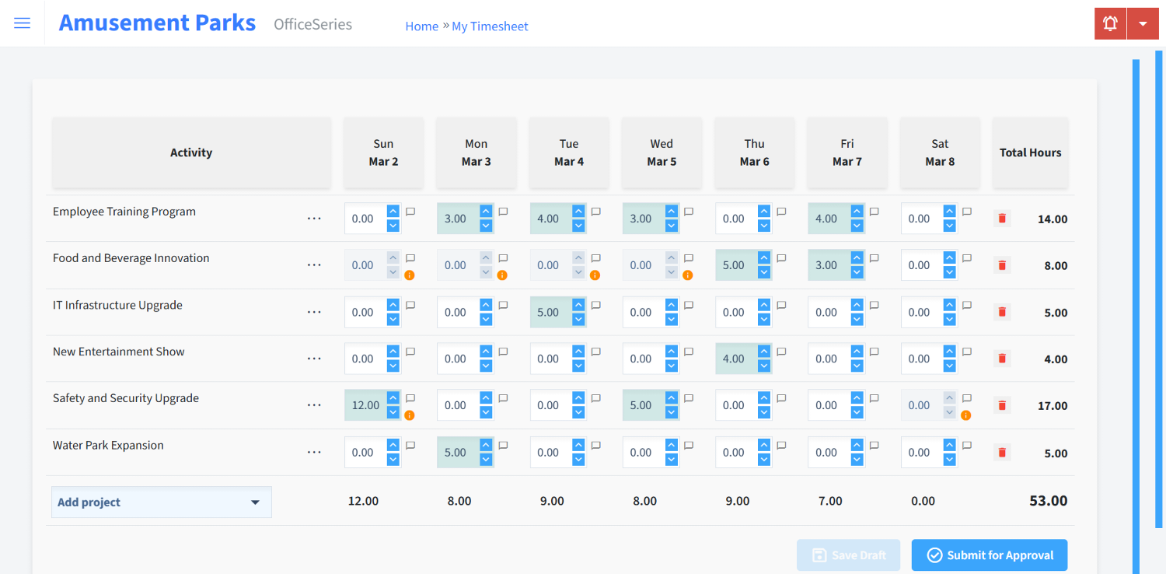This screenshot has height=574, width=1166.
Task: Delete the Water Park Expansion row
Action: tap(1001, 452)
